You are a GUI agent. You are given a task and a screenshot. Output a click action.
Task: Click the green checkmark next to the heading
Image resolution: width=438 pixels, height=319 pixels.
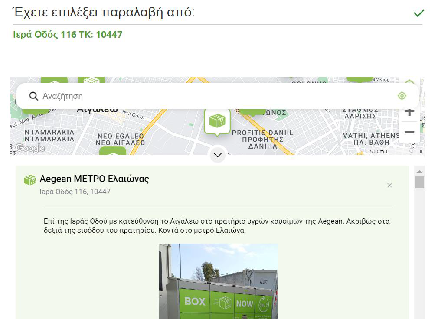click(418, 13)
